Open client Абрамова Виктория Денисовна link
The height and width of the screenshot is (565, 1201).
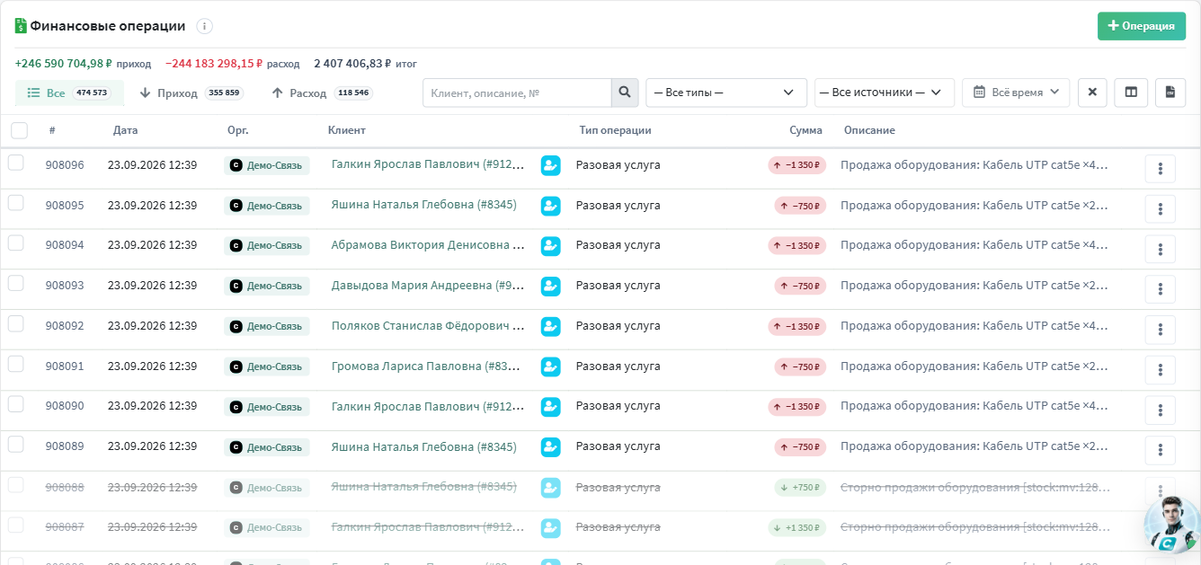coord(428,244)
